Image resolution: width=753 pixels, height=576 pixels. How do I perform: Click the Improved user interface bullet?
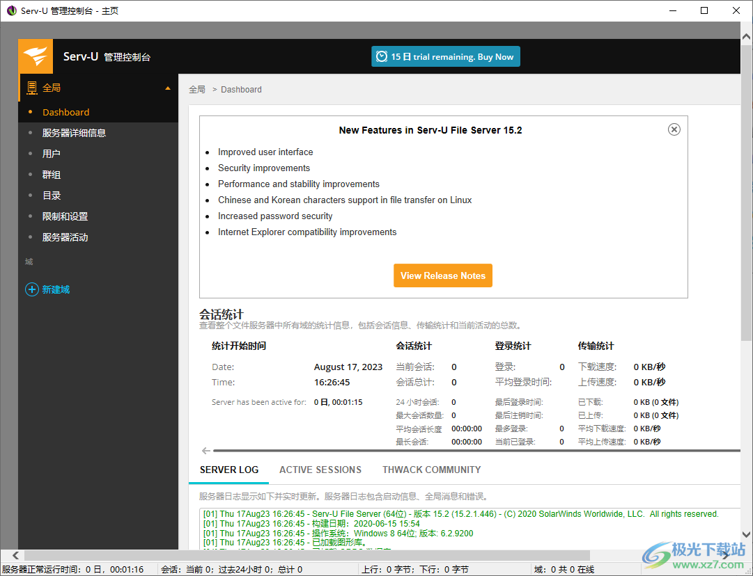pos(265,152)
